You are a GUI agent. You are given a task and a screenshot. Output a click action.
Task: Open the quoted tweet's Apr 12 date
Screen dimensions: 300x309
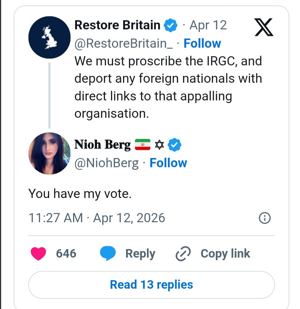(x=208, y=25)
